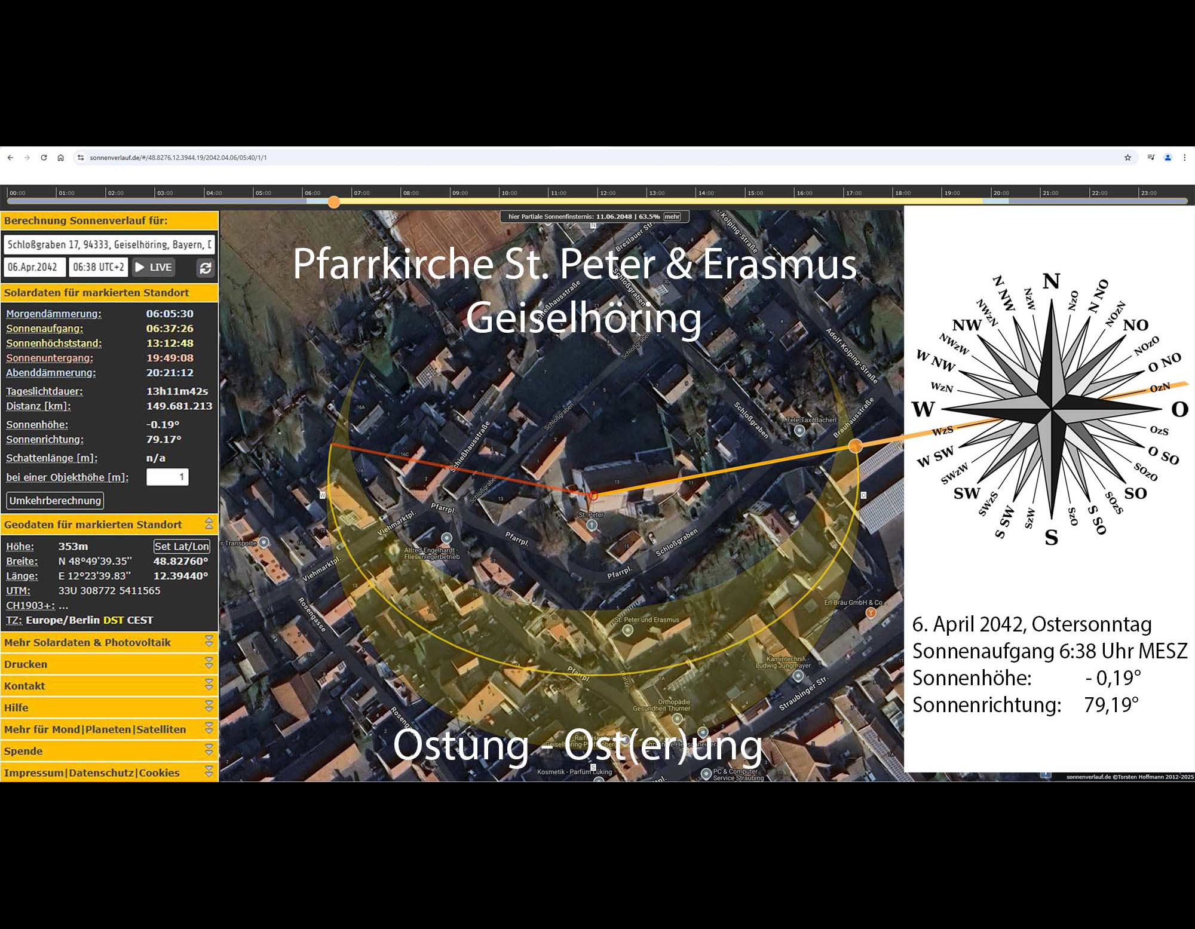Start the LIVE play button
Image resolution: width=1195 pixels, height=929 pixels.
pyautogui.click(x=154, y=268)
